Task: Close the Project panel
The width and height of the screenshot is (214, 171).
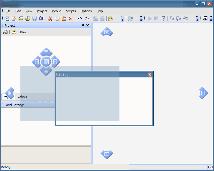Action: tap(88, 25)
